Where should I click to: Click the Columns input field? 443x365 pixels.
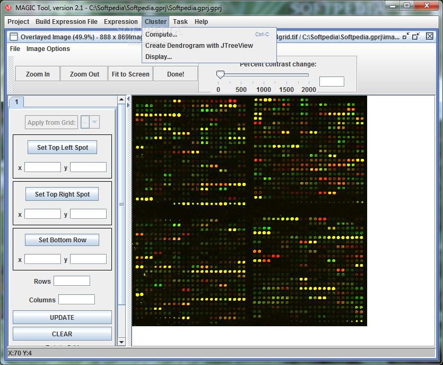(76, 300)
